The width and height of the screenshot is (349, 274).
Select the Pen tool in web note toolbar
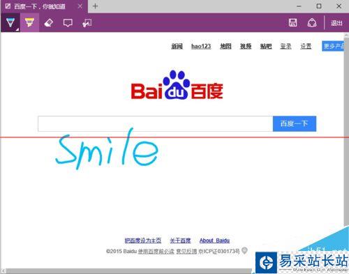tap(10, 22)
